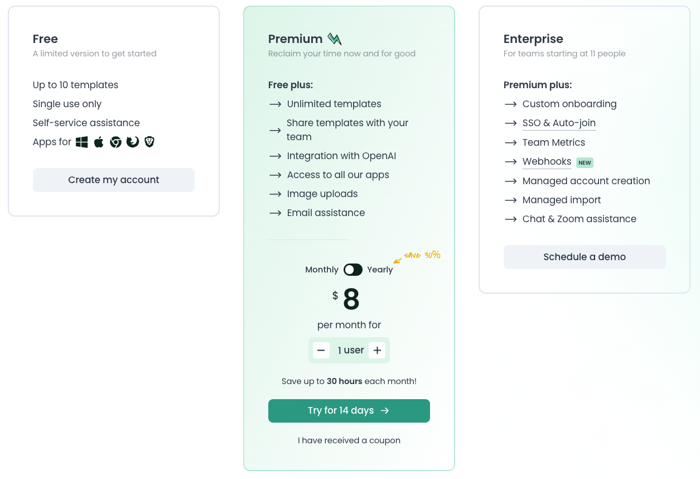Start the Try for 14 days trial
Screen dimensions: 700x479
[349, 411]
